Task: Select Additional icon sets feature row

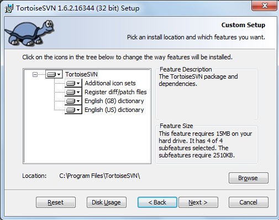Action: (x=110, y=83)
